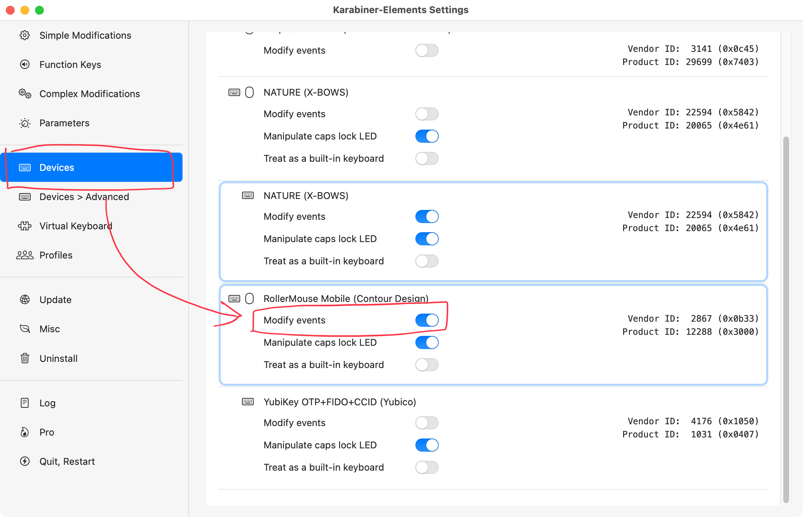This screenshot has height=517, width=803.
Task: Click the Karabiner-Elements Settings window title
Action: [x=400, y=10]
